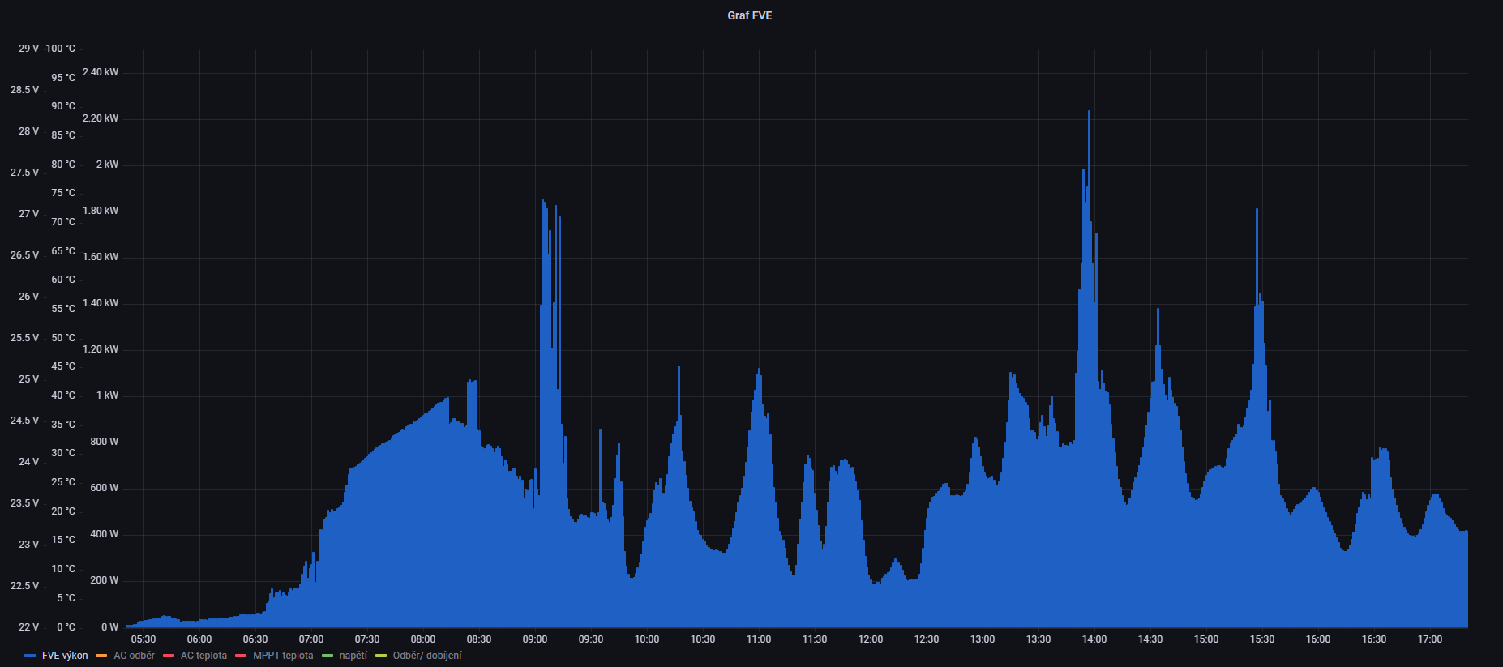Click the 12:00 time axis label
This screenshot has height=667, width=1503.
(x=871, y=639)
